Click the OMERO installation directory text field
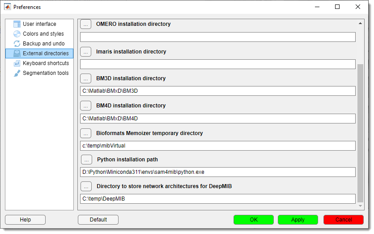374x234 pixels. (217, 37)
